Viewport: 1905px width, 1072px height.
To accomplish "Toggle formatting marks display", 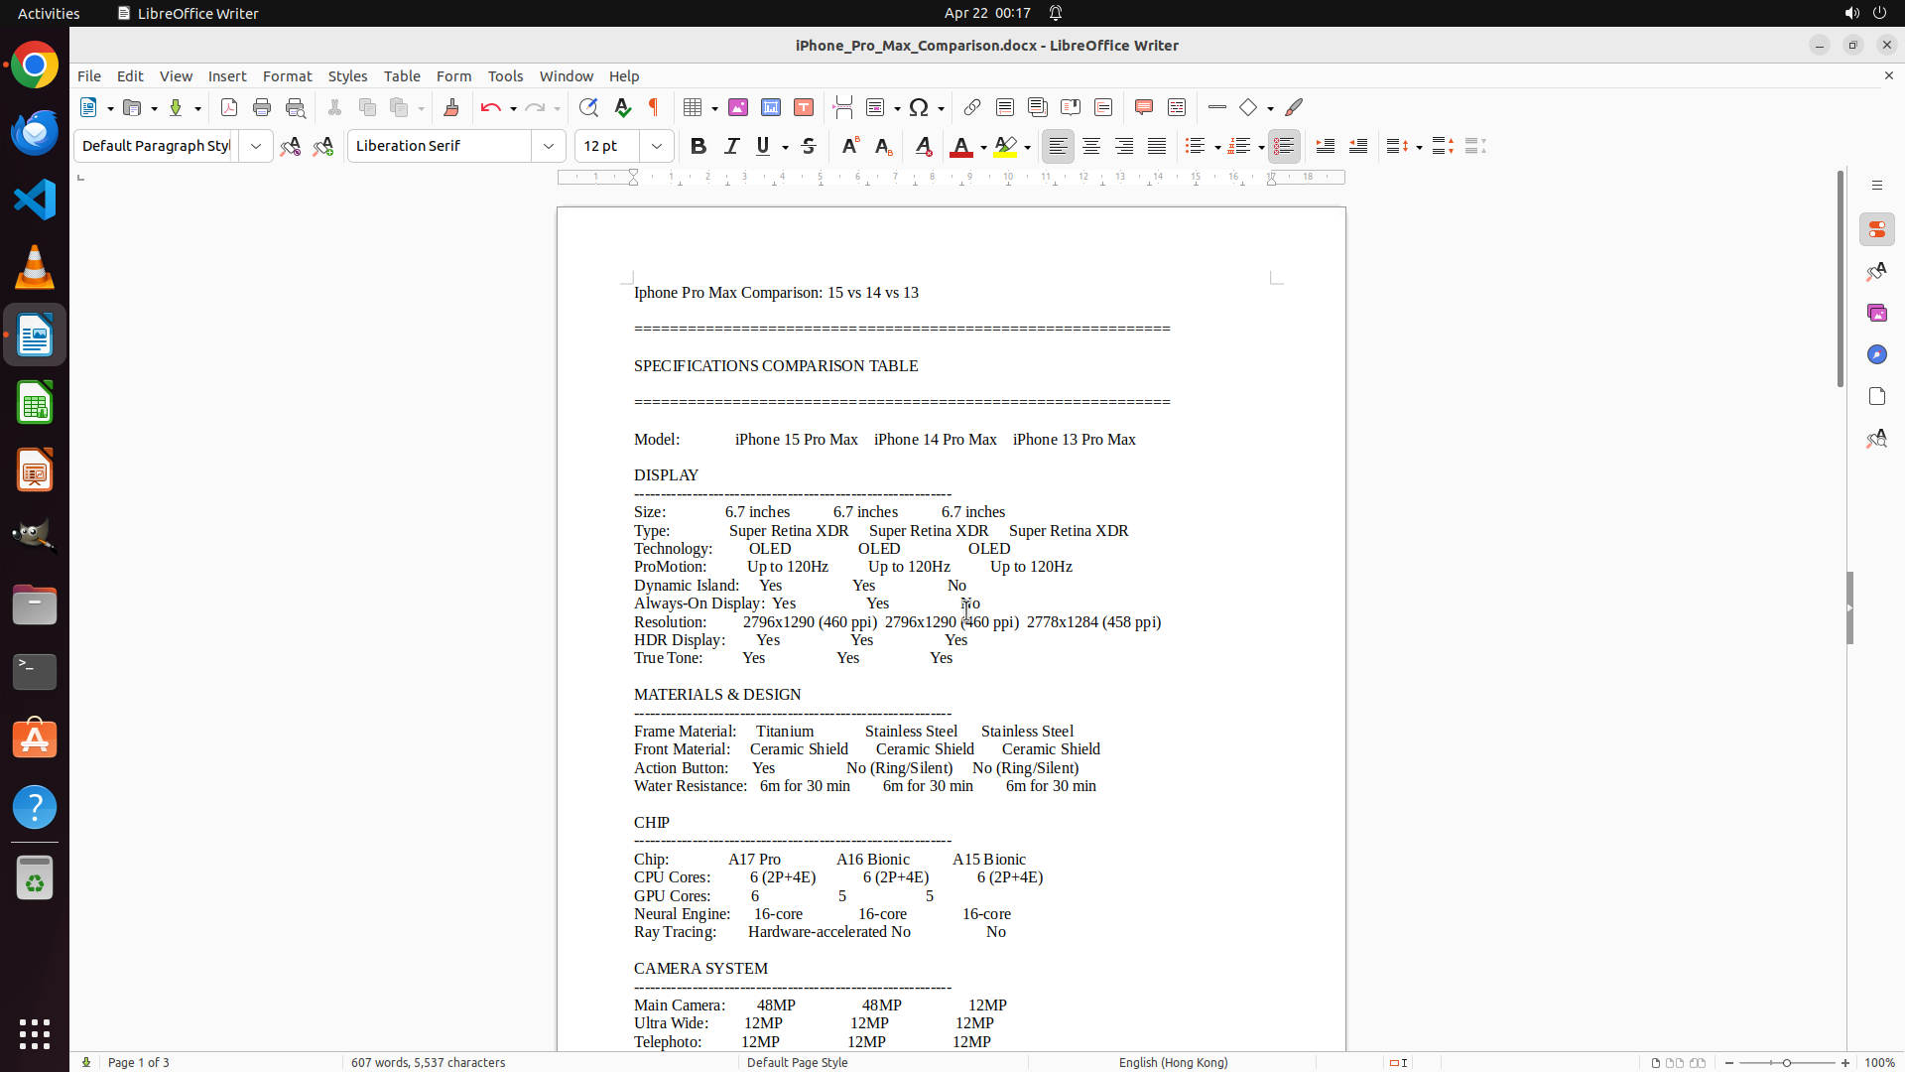I will [654, 107].
